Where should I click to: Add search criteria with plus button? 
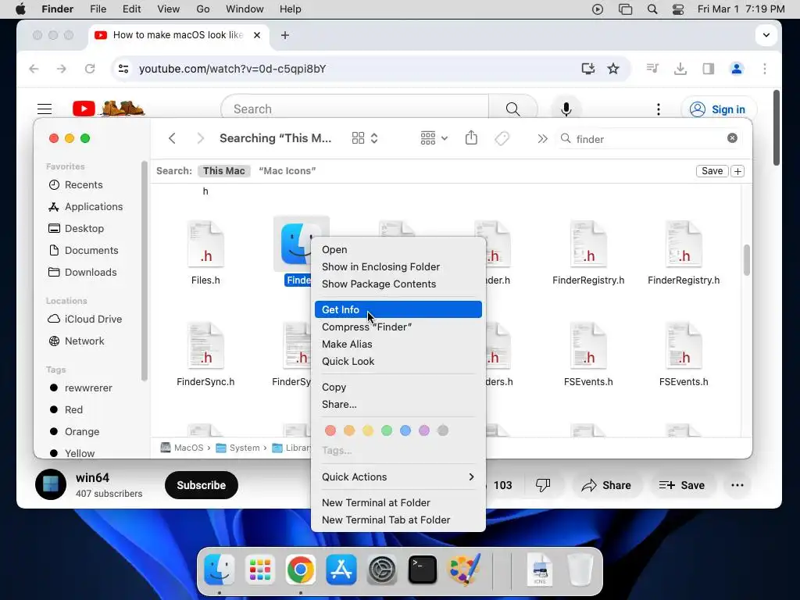coord(737,171)
